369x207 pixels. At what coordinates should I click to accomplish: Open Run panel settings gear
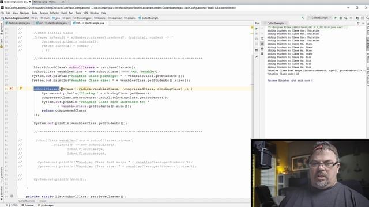(x=358, y=23)
